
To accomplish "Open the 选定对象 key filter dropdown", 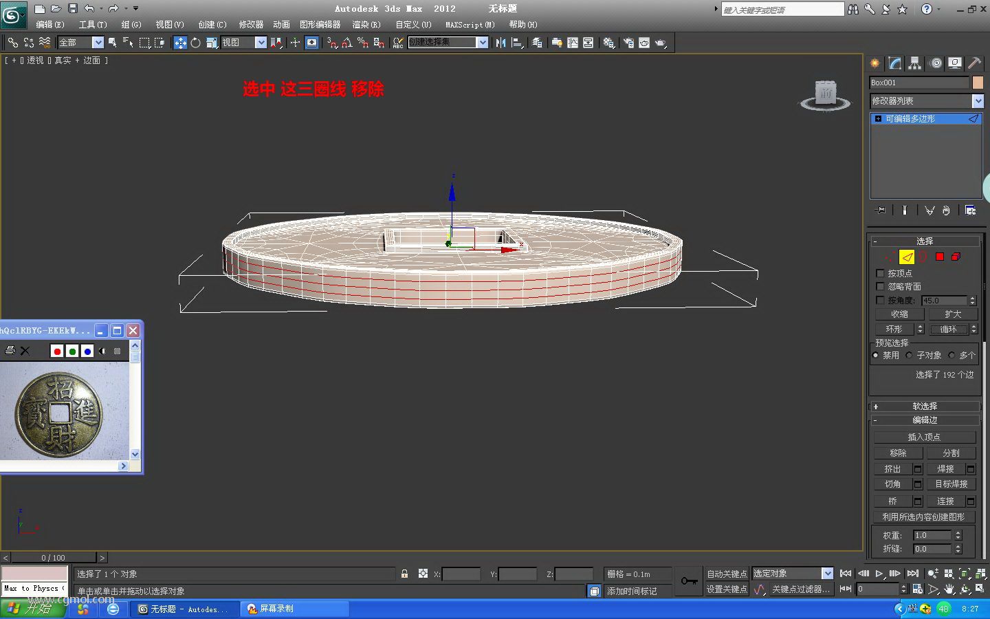I will point(827,574).
